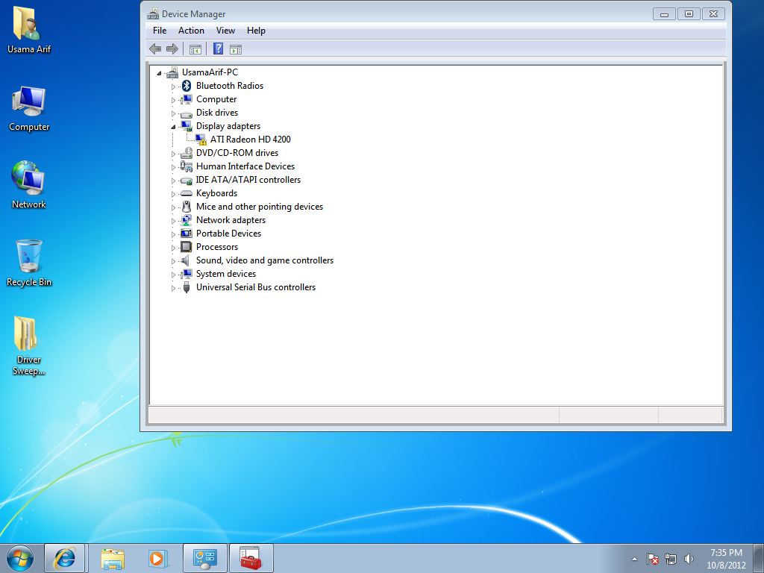This screenshot has width=764, height=573.
Task: Open the volume speaker tray icon
Action: [689, 559]
